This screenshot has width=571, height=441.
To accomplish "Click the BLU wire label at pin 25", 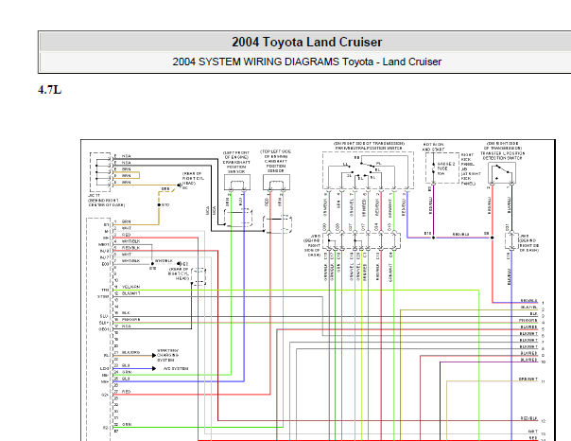I will click(126, 379).
